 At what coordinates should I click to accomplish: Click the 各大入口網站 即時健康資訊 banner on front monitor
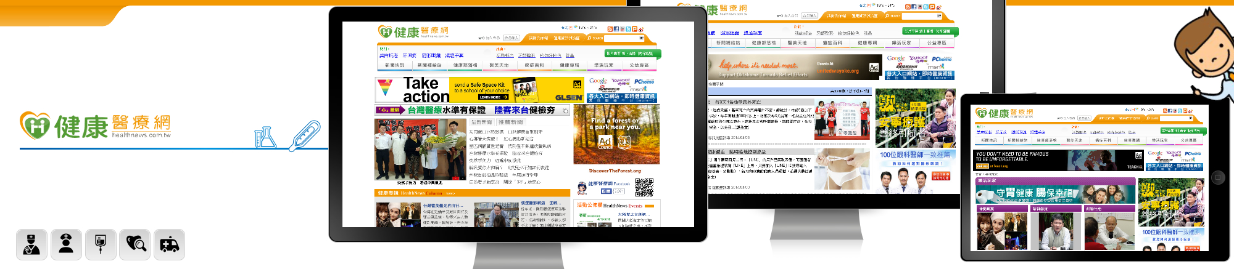[x=622, y=97]
